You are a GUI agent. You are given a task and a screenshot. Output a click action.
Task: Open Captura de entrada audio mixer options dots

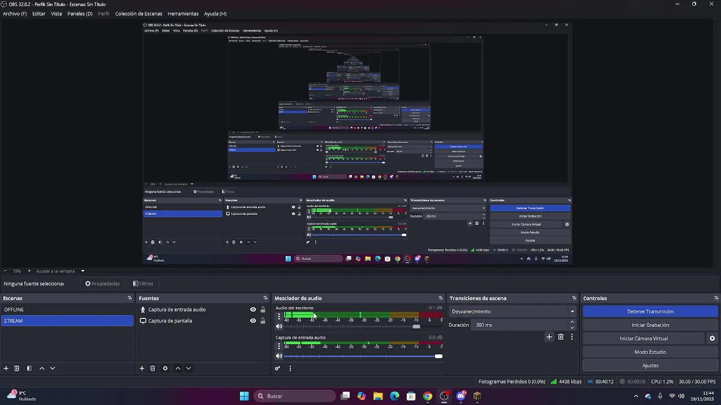click(x=278, y=346)
